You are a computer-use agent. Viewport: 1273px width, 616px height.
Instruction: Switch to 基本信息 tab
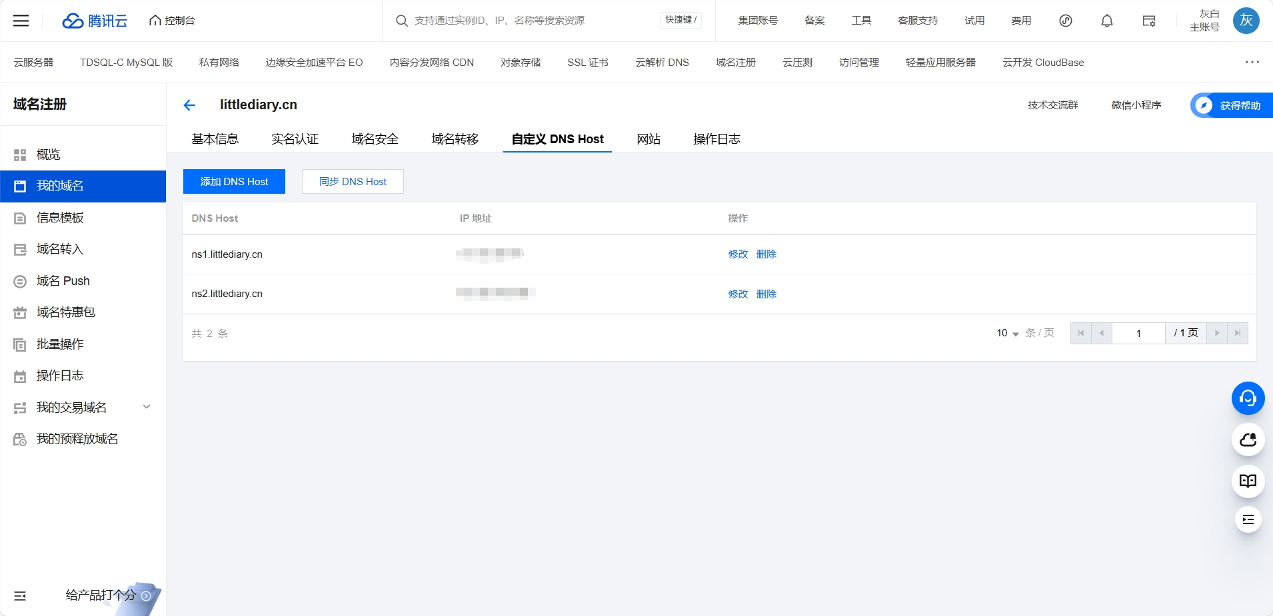[215, 139]
